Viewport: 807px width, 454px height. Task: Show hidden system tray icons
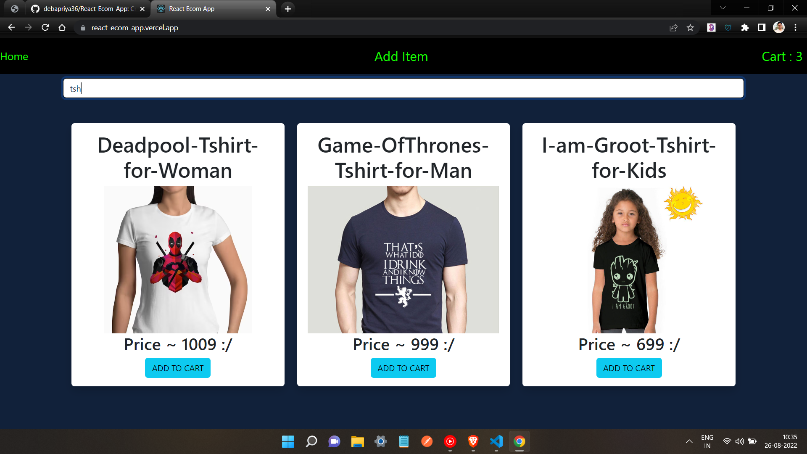[x=689, y=441]
